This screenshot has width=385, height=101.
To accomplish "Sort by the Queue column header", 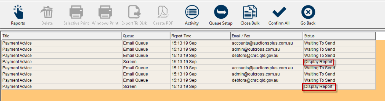I will click(x=146, y=36).
